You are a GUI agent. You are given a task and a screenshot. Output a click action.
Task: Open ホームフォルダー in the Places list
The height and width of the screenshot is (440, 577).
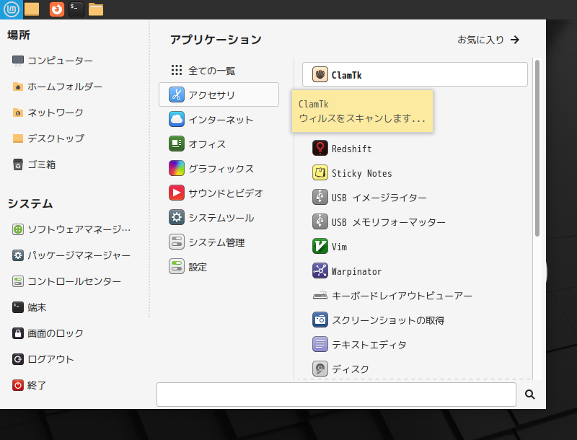pos(57,87)
